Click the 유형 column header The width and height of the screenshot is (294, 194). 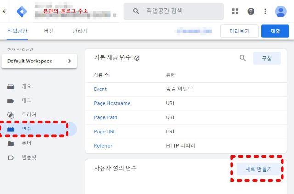click(170, 75)
